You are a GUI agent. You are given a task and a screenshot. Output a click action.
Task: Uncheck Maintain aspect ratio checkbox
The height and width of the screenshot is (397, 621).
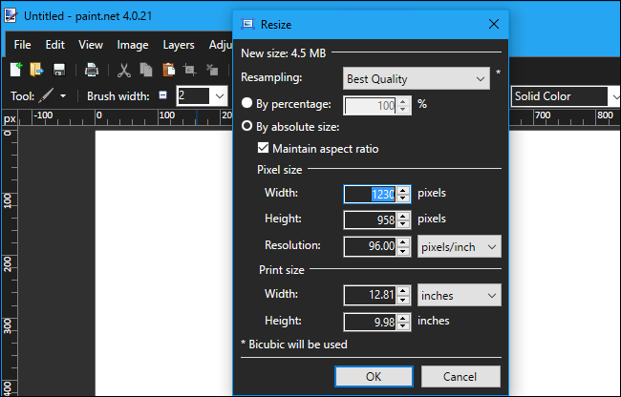[264, 148]
